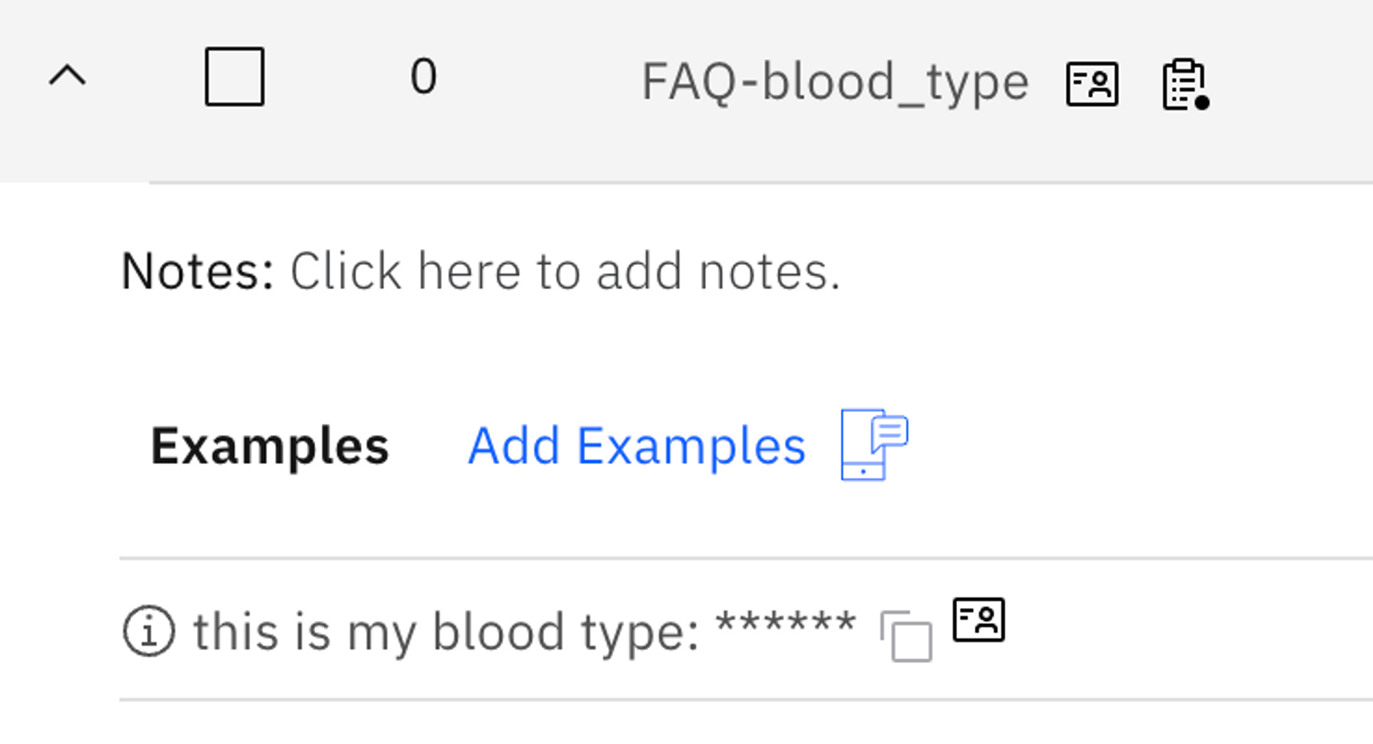The image size is (1373, 744).
Task: Click the phone chat icon beside Add Examples
Action: point(875,445)
